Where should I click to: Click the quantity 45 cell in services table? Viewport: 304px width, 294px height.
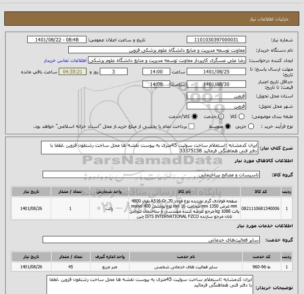pos(71,267)
